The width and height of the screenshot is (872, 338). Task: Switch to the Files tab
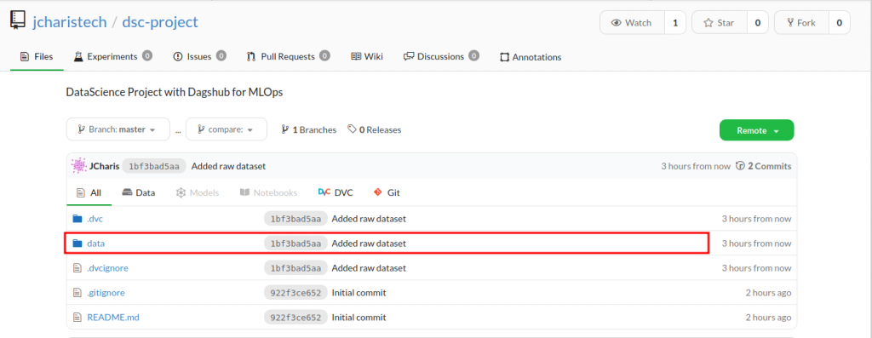[x=37, y=56]
